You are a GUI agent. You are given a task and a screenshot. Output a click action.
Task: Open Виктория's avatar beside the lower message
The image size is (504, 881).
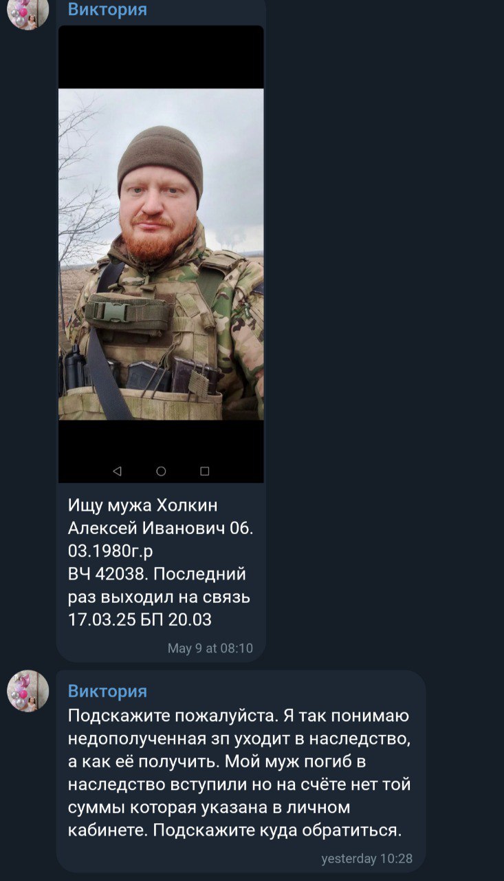(x=28, y=691)
